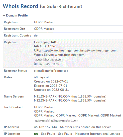Open the https://www.hostinger.com URL
123x137 pixels.
[x=61, y=50]
